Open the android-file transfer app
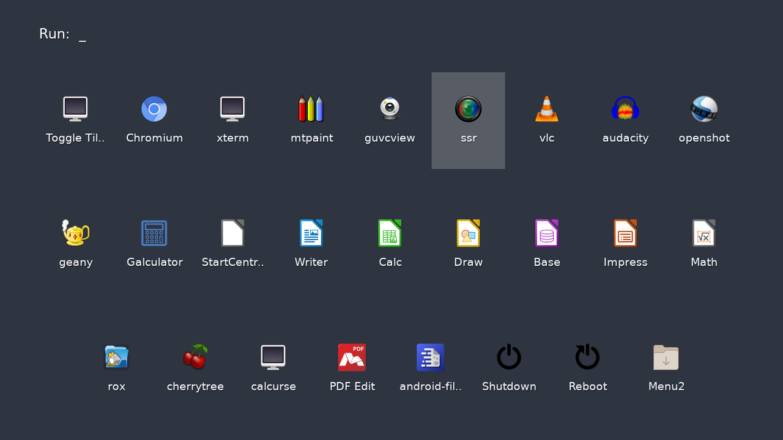This screenshot has height=440, width=783. (x=431, y=357)
